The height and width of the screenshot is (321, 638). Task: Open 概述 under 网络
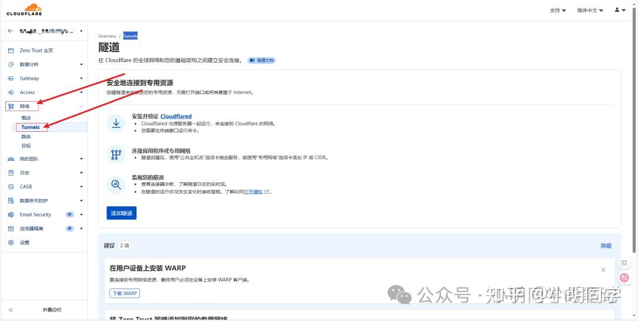click(x=26, y=118)
